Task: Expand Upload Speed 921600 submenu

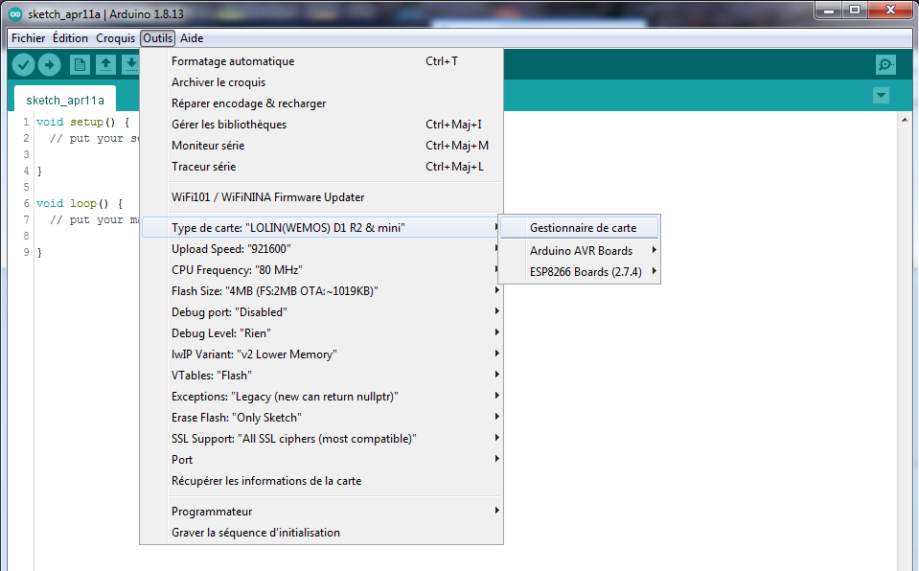Action: [x=321, y=248]
